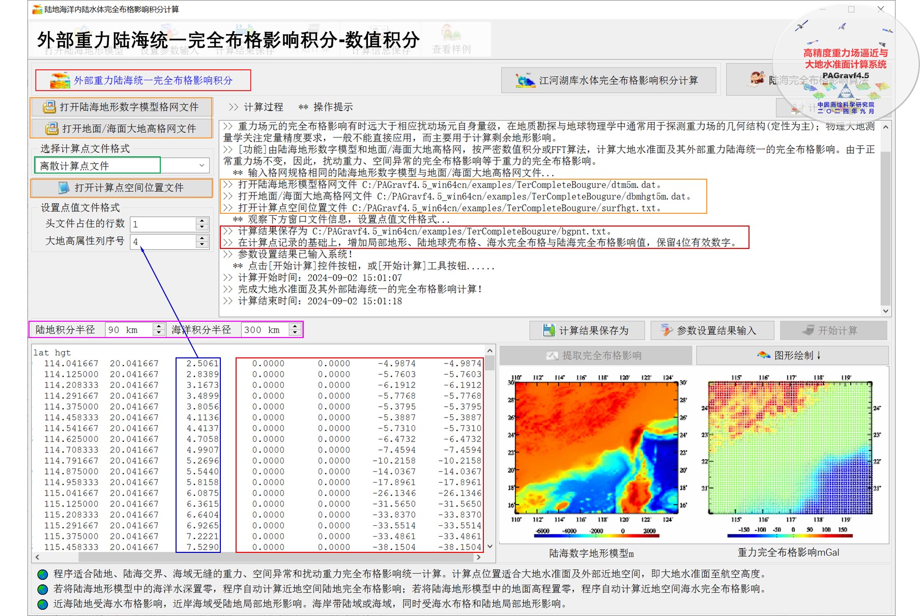Image resolution: width=923 pixels, height=616 pixels.
Task: Click the 陆地积分半径 field showing 90 km
Action: [x=129, y=330]
